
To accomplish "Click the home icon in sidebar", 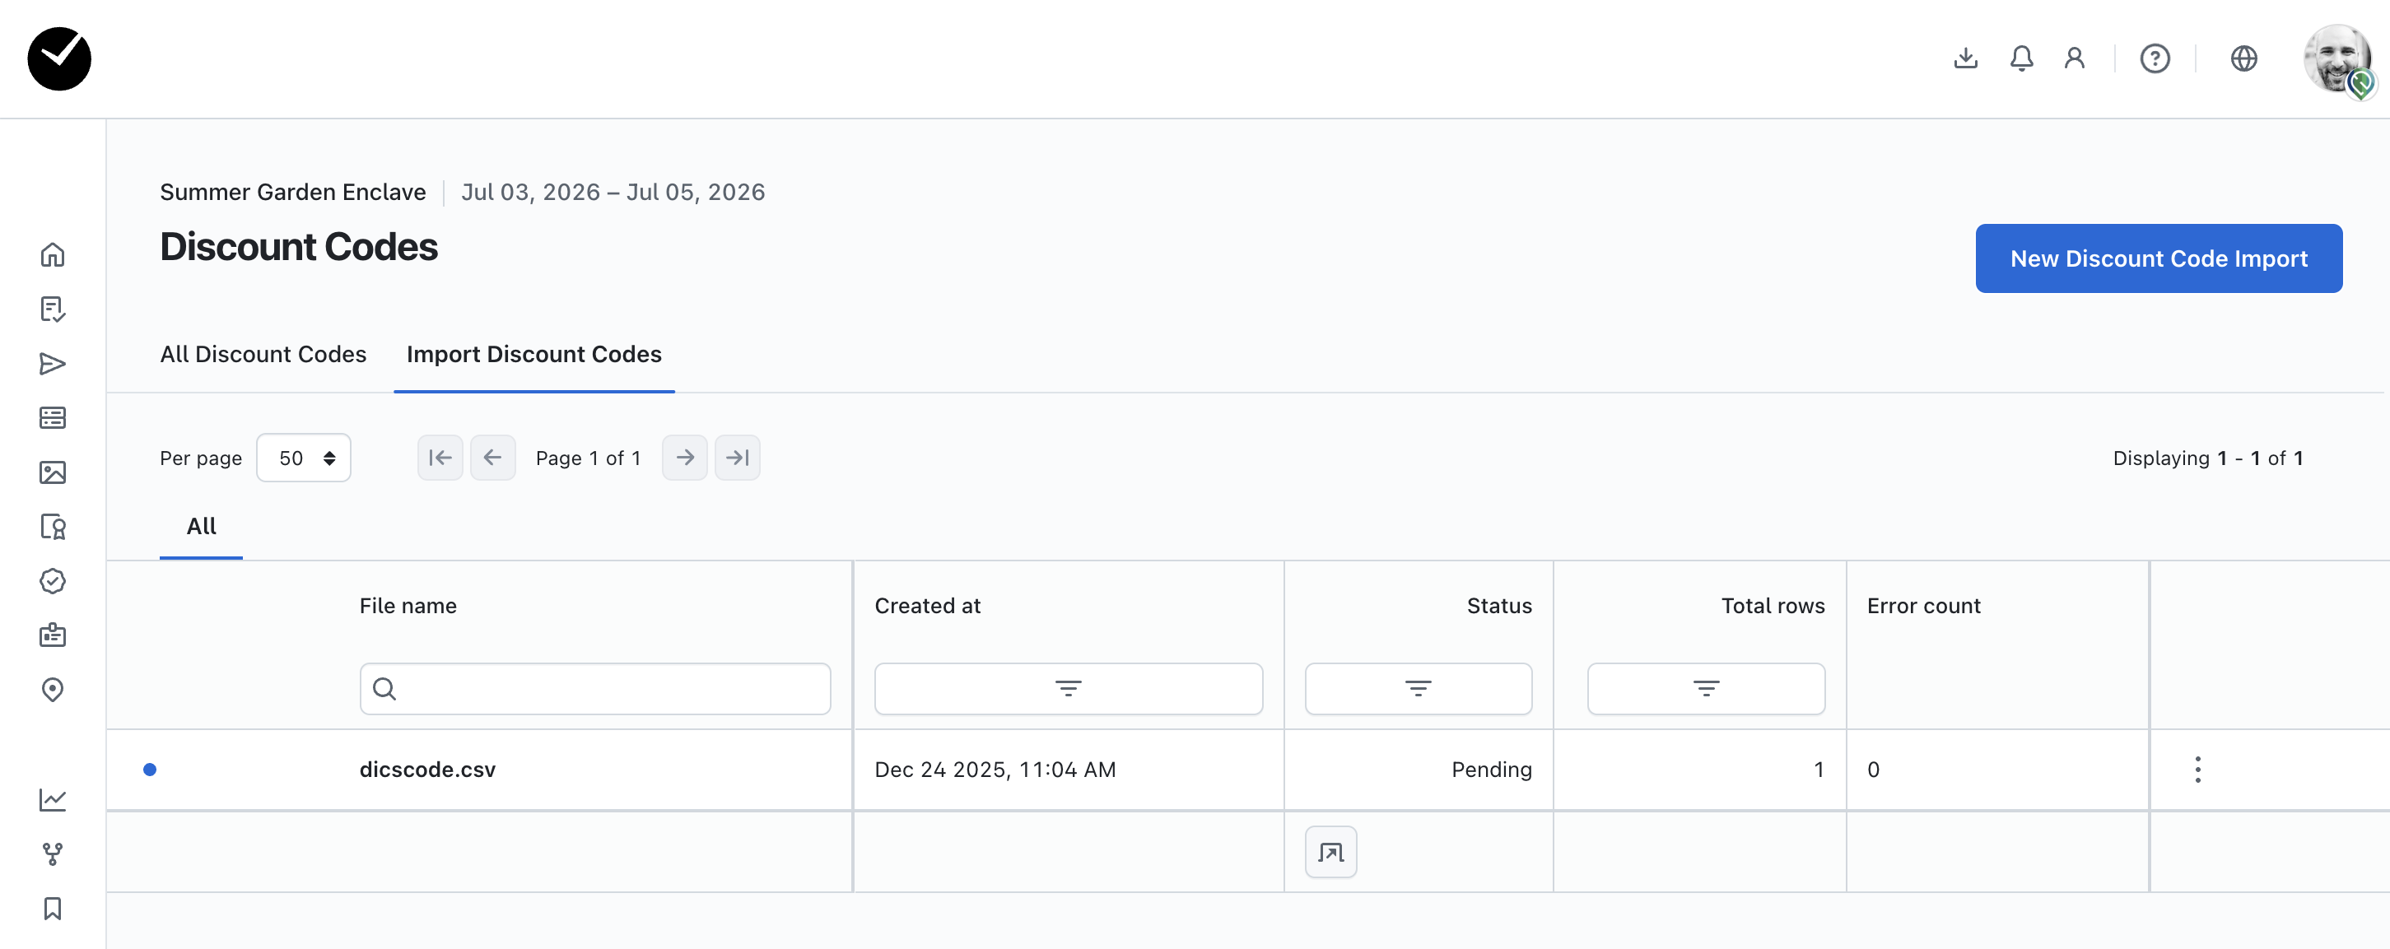I will pyautogui.click(x=53, y=254).
